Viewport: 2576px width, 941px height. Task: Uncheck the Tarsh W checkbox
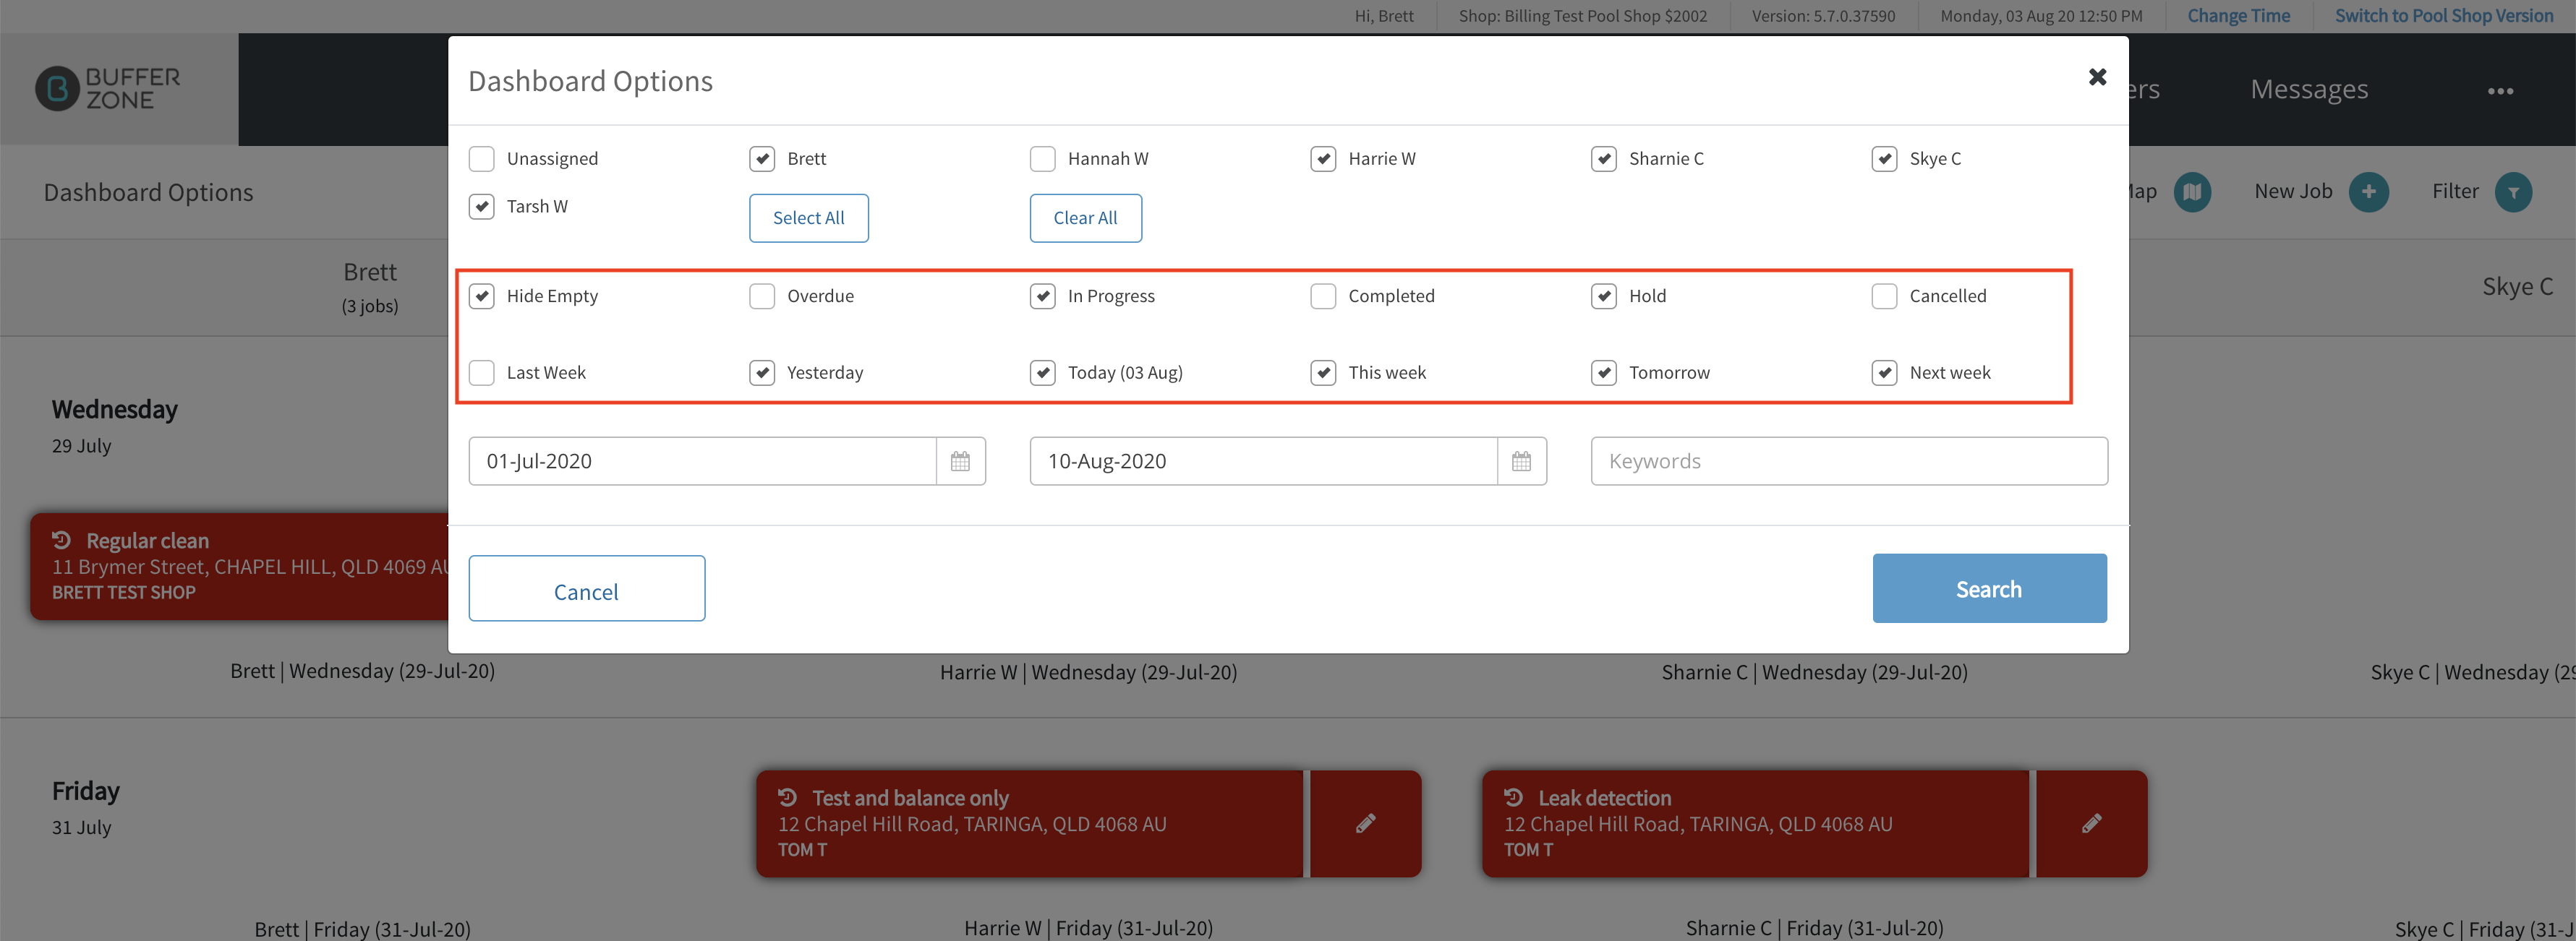coord(482,207)
